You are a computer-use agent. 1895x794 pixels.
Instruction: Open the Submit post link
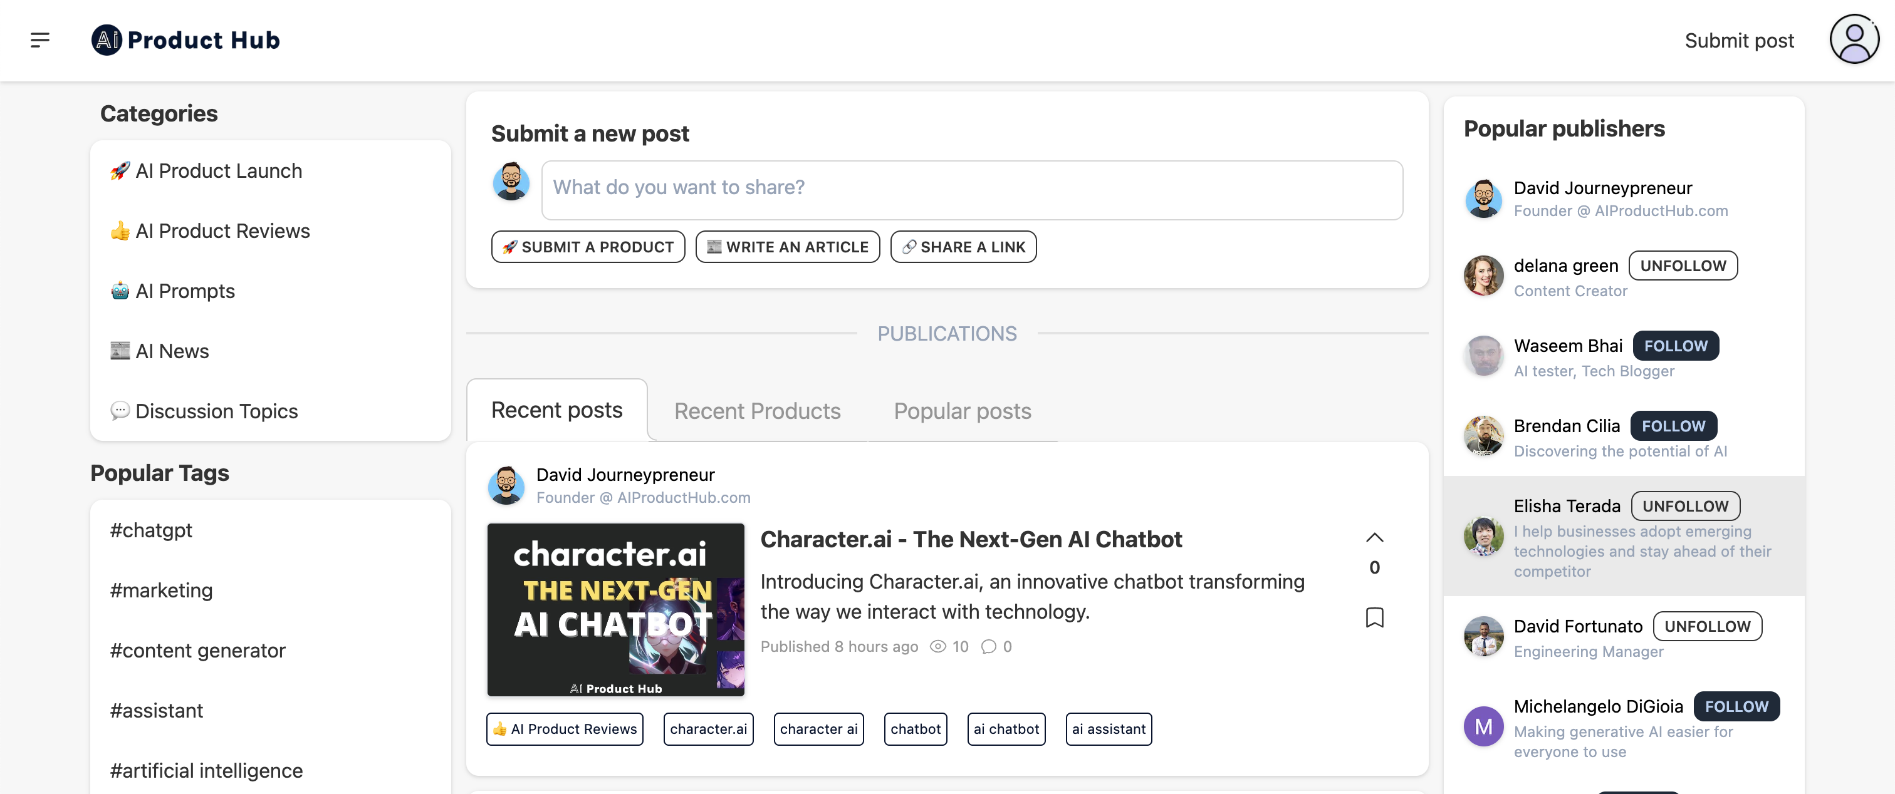pyautogui.click(x=1739, y=41)
